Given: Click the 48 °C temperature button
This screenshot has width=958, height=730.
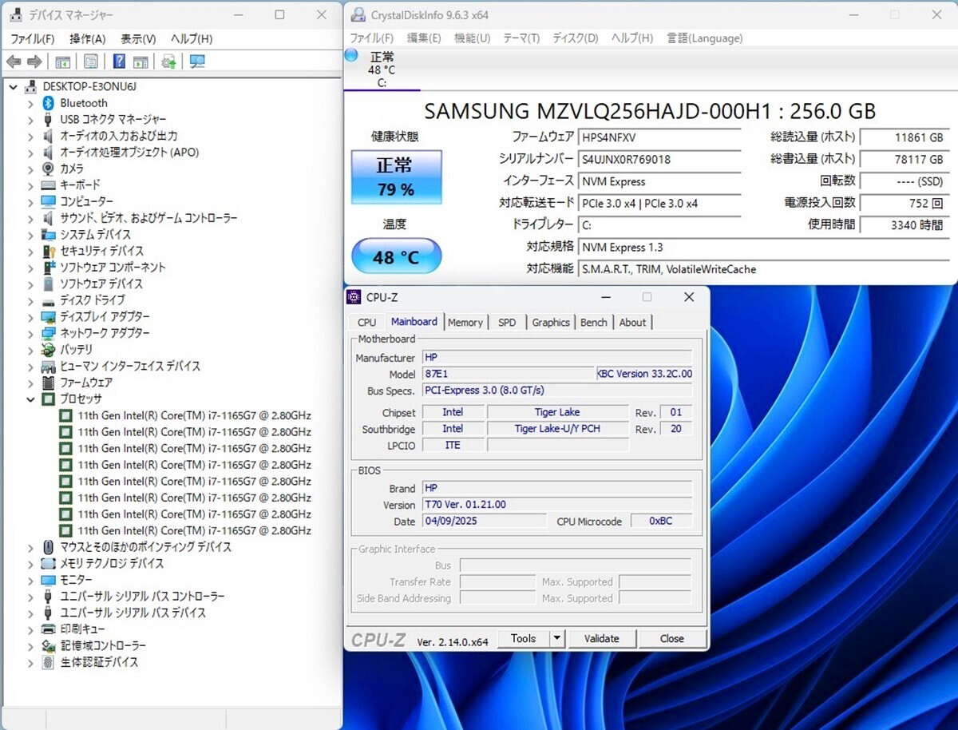Looking at the screenshot, I should 396,256.
